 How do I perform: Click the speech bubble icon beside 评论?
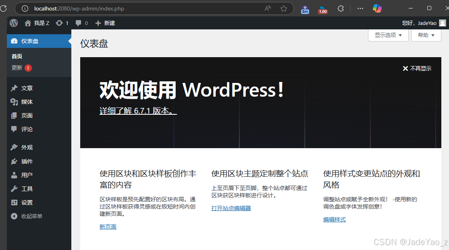point(14,129)
